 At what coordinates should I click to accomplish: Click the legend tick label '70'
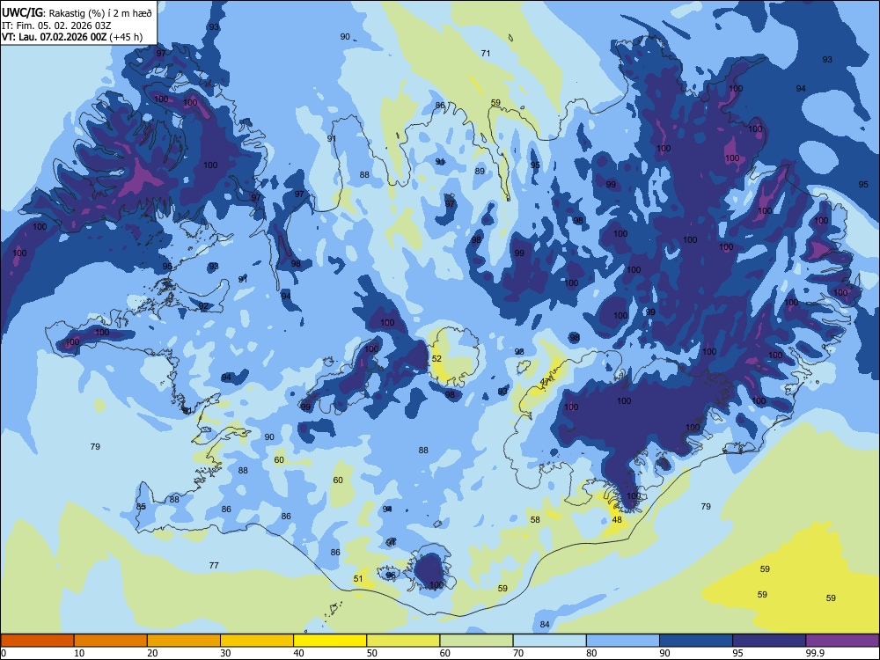[518, 653]
